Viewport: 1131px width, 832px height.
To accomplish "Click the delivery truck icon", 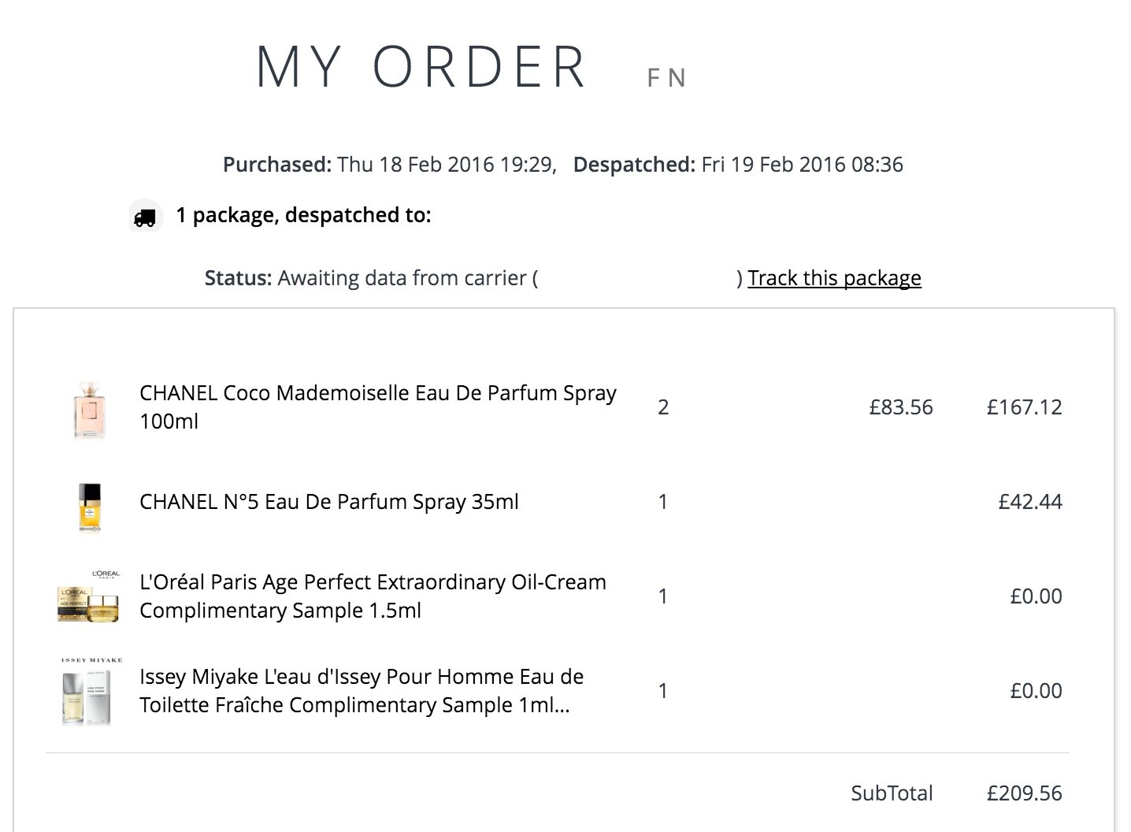I will point(145,217).
